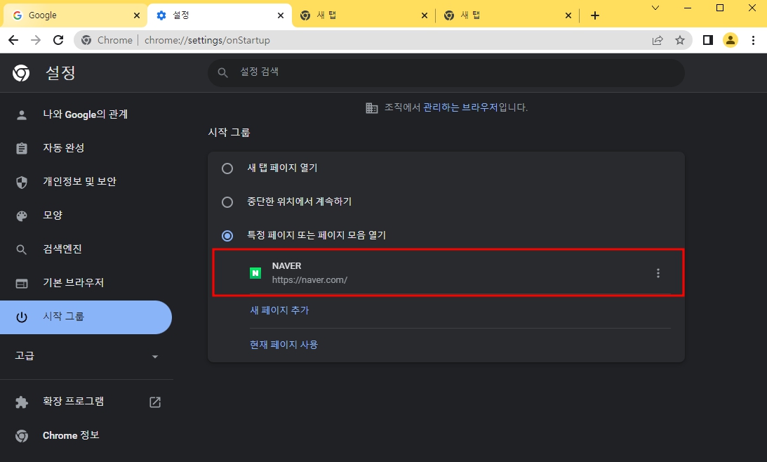Select 새 탭 페이지 열기 radio option

(227, 168)
